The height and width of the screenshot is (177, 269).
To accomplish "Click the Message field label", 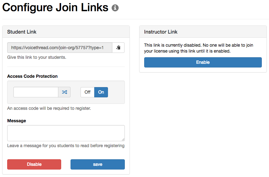I will (17, 121).
